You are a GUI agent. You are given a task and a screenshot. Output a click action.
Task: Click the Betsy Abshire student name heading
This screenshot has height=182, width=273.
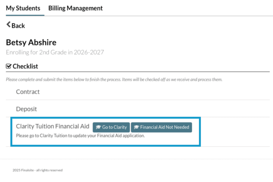coord(31,42)
